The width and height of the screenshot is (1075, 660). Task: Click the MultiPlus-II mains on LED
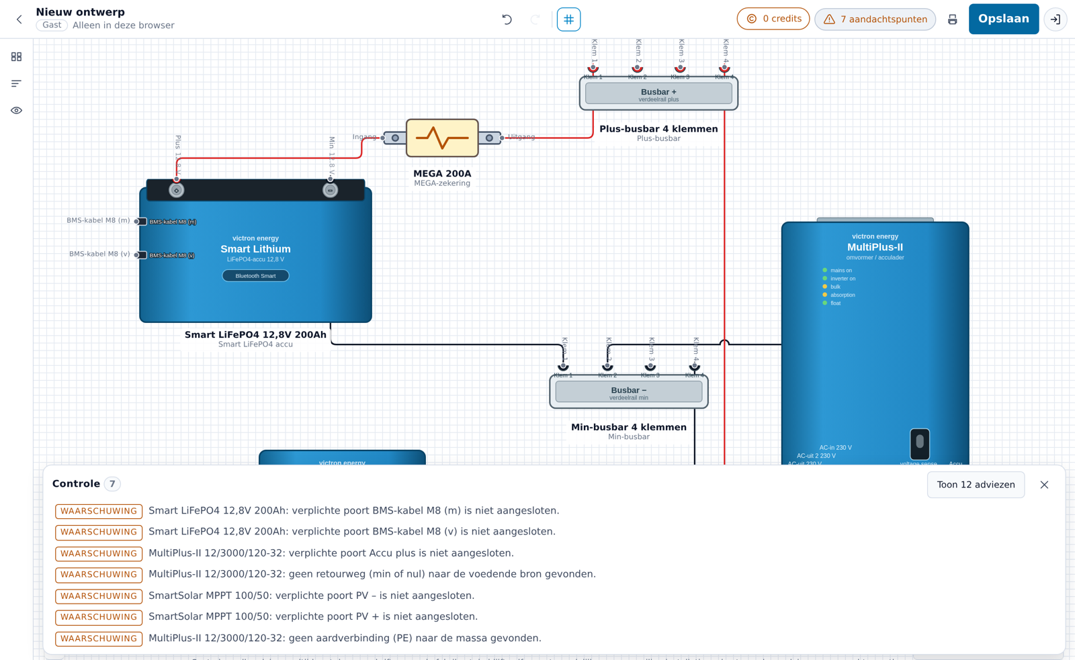click(x=825, y=271)
